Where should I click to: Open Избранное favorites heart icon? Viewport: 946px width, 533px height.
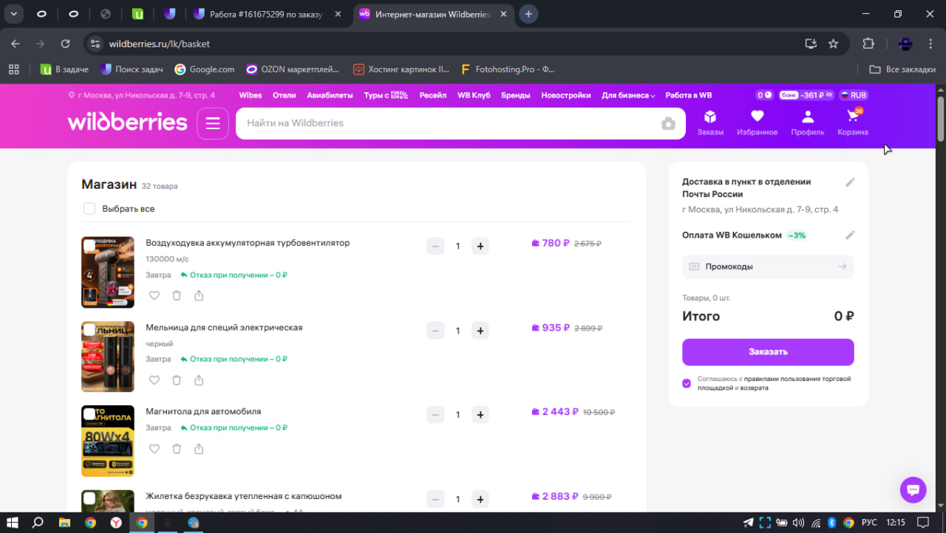(x=757, y=123)
